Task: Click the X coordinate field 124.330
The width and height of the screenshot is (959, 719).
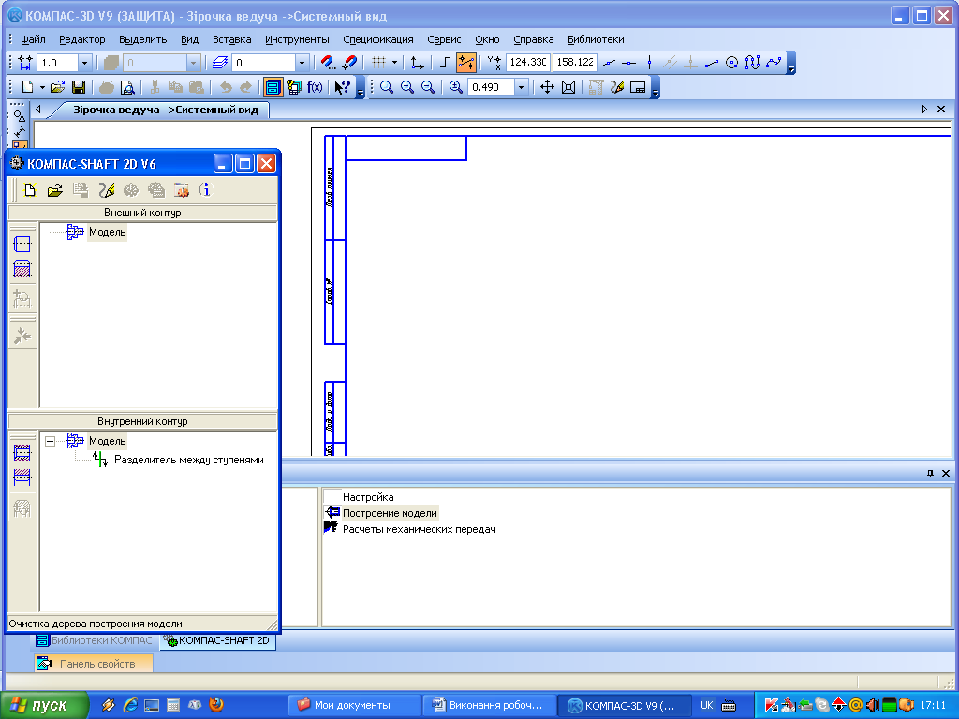Action: pos(528,62)
